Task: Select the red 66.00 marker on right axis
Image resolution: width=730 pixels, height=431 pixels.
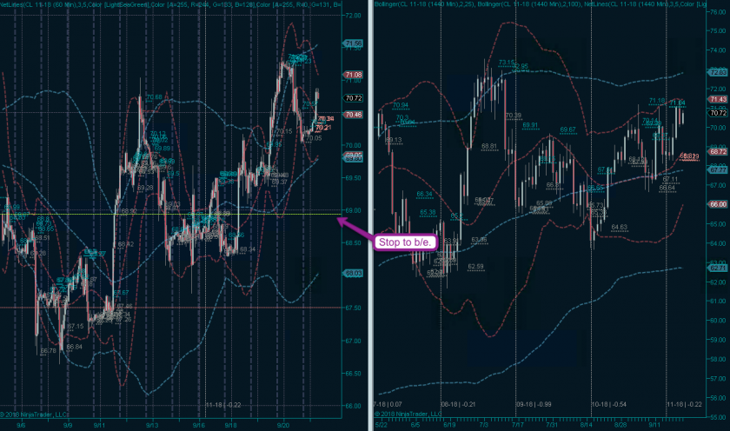Action: click(x=718, y=204)
